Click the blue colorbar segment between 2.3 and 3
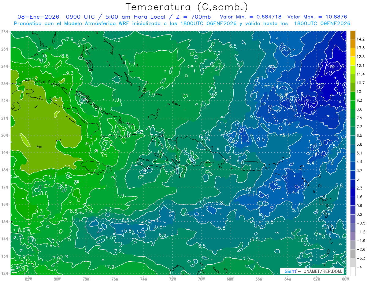Viewport: 367px width, 283px height. click(353, 184)
